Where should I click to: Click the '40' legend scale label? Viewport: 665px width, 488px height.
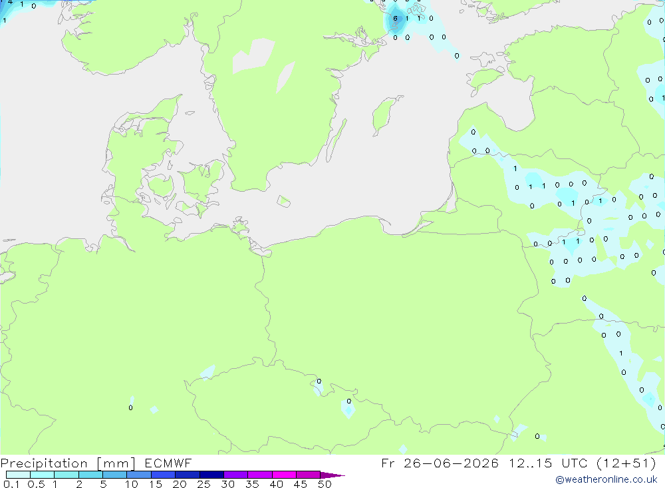pyautogui.click(x=277, y=484)
